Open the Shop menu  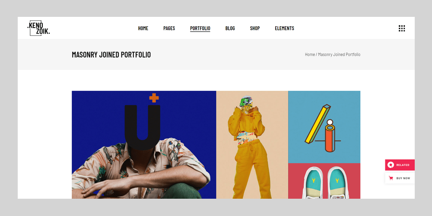click(255, 28)
